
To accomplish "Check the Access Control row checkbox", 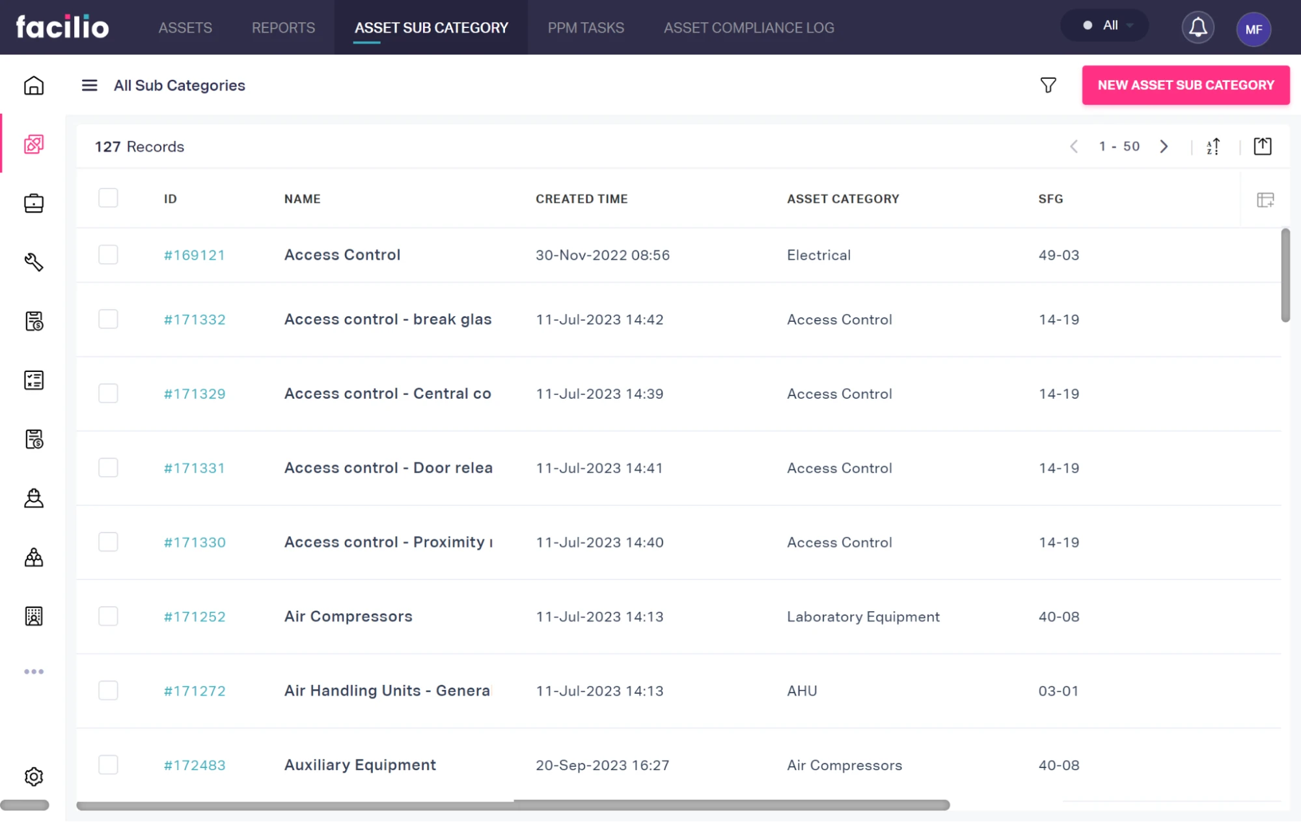I will point(108,254).
